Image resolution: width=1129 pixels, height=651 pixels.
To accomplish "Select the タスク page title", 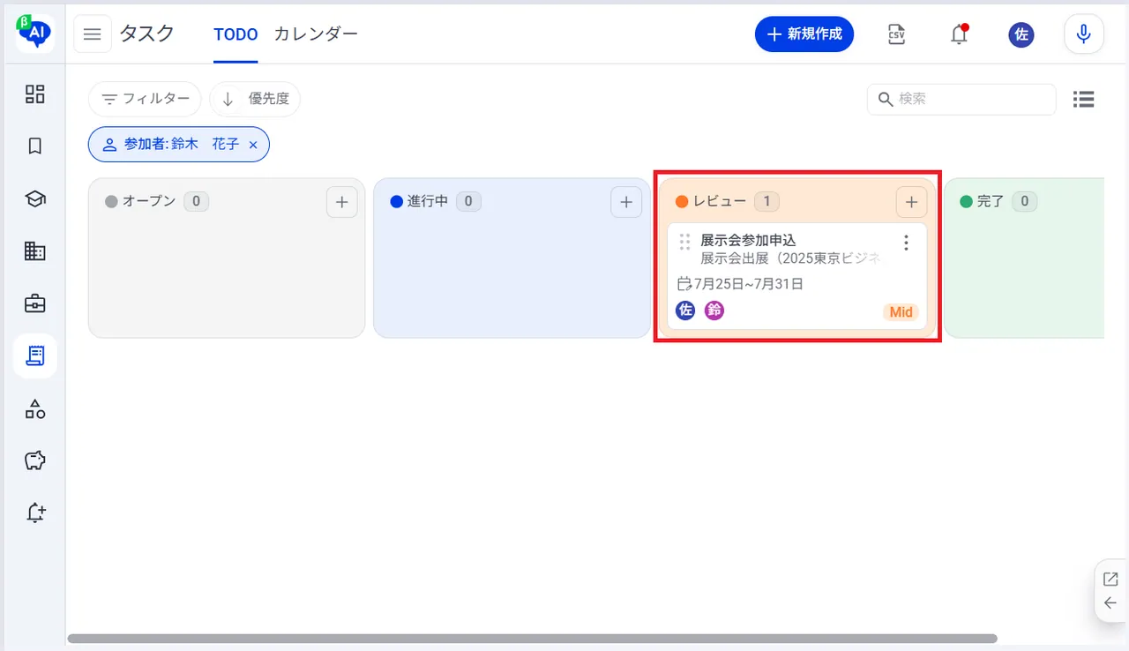I will click(146, 34).
